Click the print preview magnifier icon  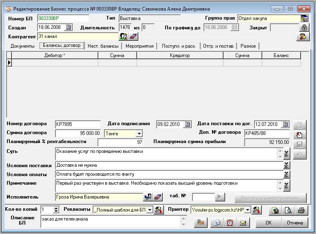click(x=288, y=211)
